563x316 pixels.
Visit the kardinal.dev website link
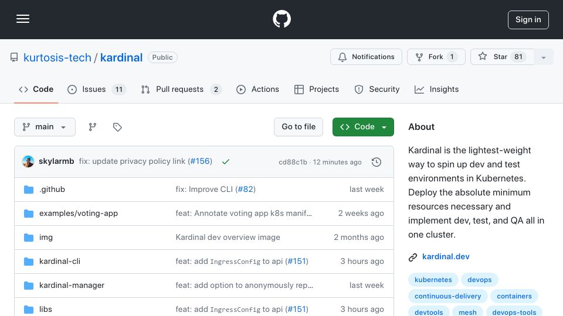tap(446, 256)
